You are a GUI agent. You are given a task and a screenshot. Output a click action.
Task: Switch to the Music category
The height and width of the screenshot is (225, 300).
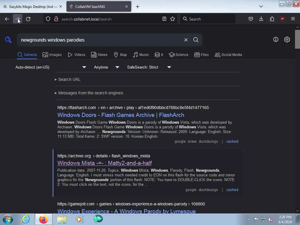pos(141,55)
